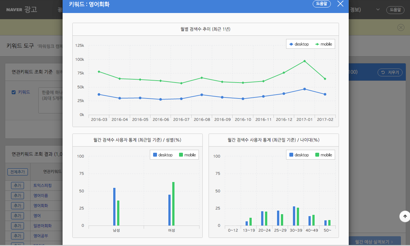The height and width of the screenshot is (246, 410).
Task: Click the 전체추가 button
Action: tap(18, 172)
